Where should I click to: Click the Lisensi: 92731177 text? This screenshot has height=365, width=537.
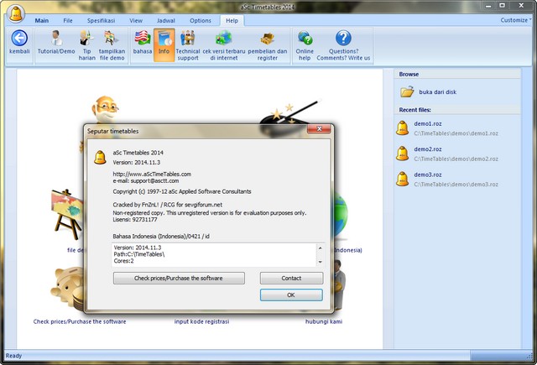point(135,220)
